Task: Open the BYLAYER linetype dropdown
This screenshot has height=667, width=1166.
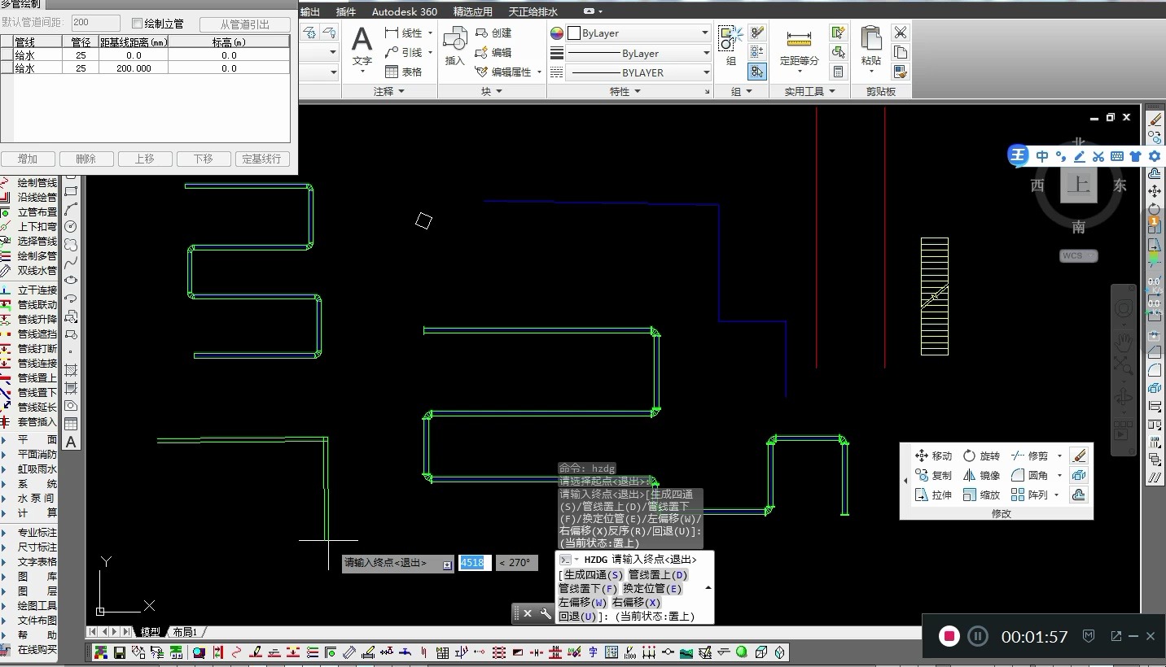Action: click(638, 72)
